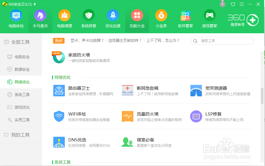Open 软件管家 software manager icon

pyautogui.click(x=185, y=15)
